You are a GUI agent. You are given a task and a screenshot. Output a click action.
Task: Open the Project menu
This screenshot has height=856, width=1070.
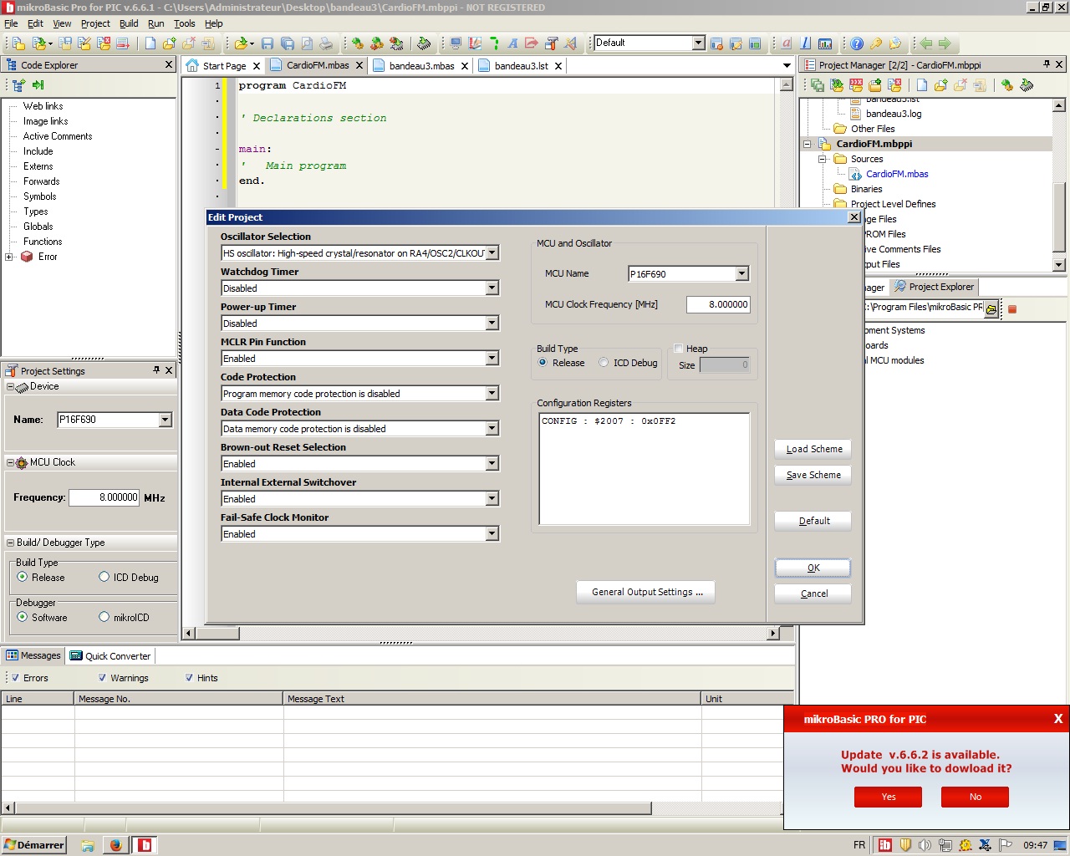point(95,23)
